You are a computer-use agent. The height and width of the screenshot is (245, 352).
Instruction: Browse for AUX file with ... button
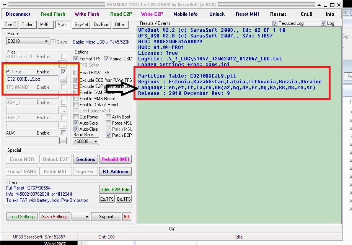tap(63, 141)
